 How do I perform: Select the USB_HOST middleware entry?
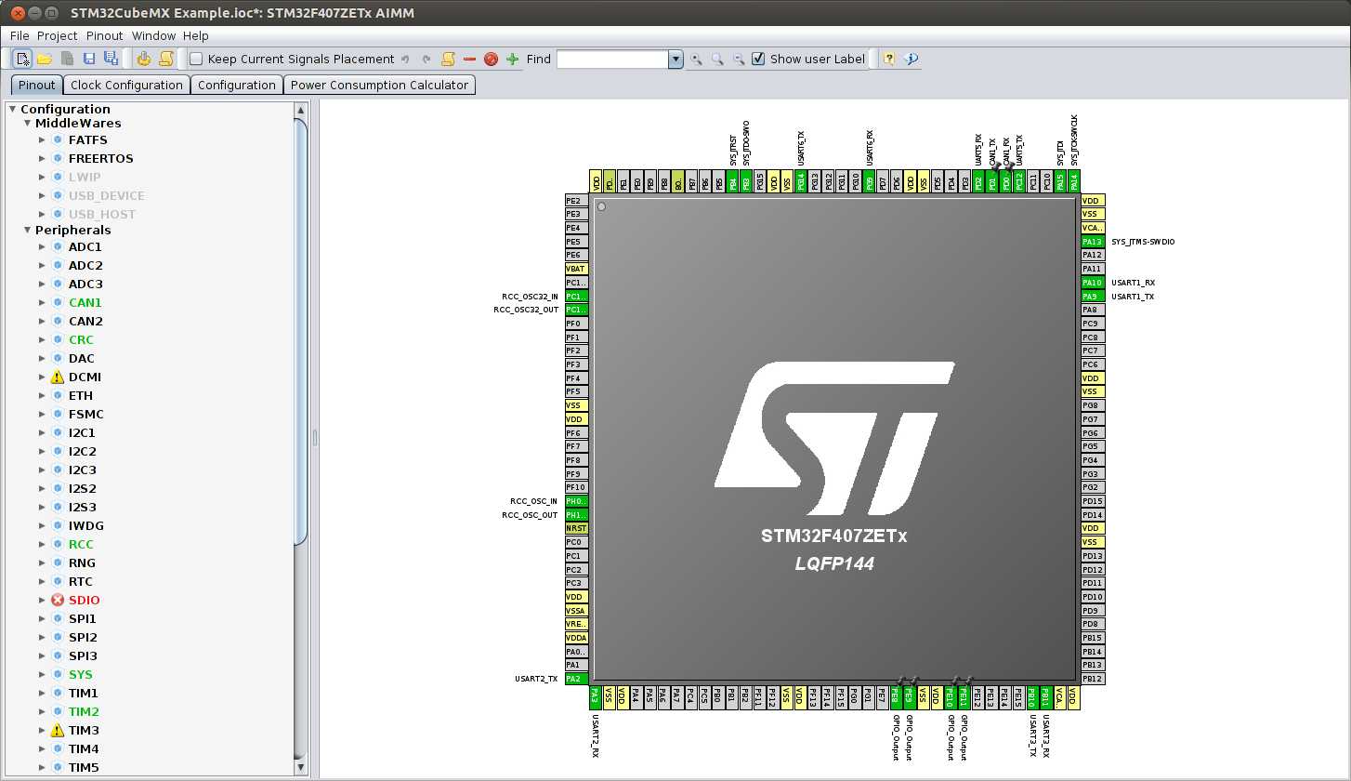pos(102,214)
